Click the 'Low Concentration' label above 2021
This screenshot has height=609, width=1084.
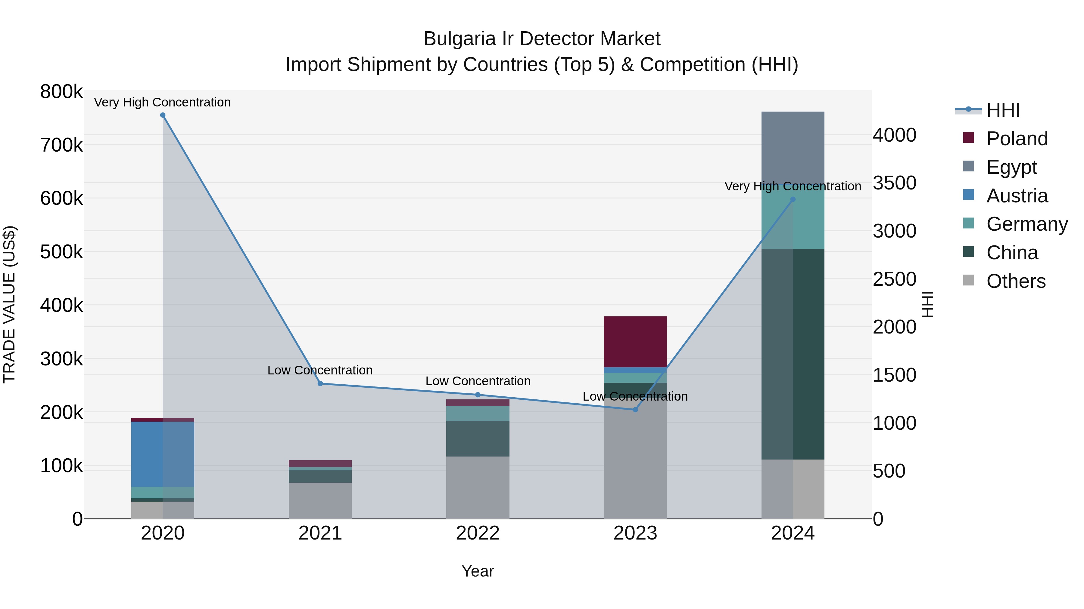pyautogui.click(x=320, y=370)
